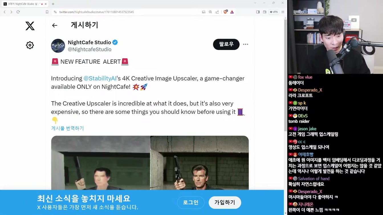Toggle the browser sidebar panel icon
This screenshot has height=215, width=383.
(x=258, y=12)
